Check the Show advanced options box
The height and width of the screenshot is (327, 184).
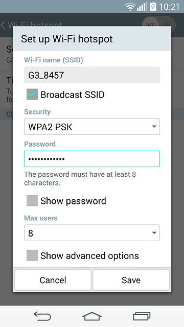32,255
